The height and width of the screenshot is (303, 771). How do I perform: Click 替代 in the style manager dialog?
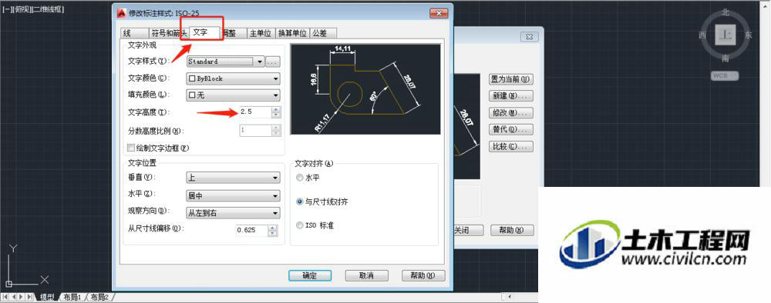511,130
